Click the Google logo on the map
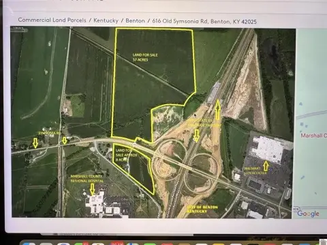 pos(308,214)
